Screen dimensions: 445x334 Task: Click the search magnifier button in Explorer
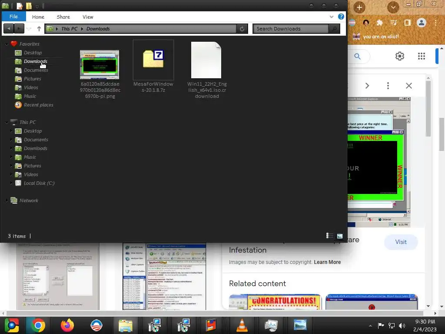(x=334, y=29)
